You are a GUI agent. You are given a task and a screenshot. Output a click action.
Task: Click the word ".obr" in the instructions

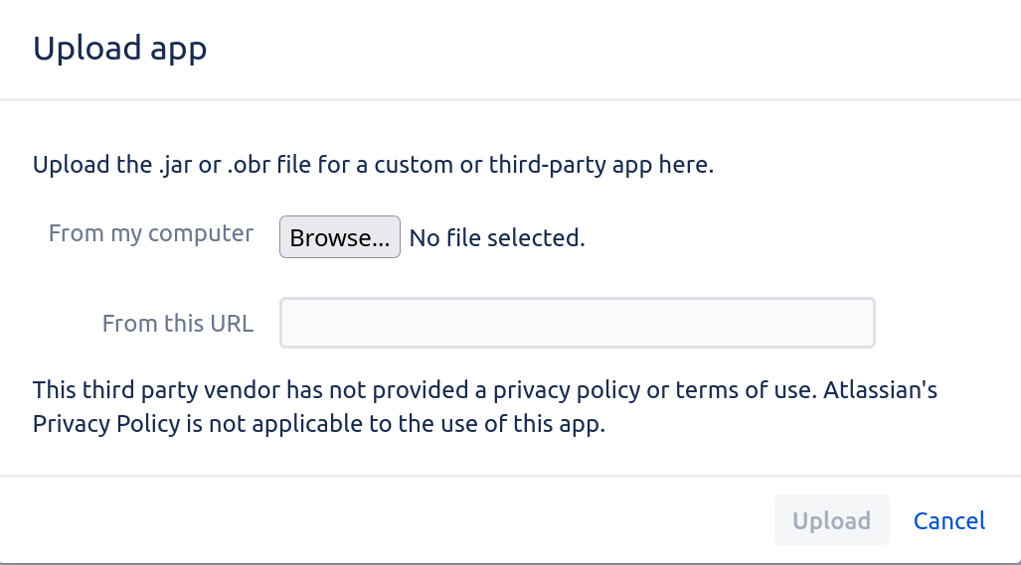(249, 165)
